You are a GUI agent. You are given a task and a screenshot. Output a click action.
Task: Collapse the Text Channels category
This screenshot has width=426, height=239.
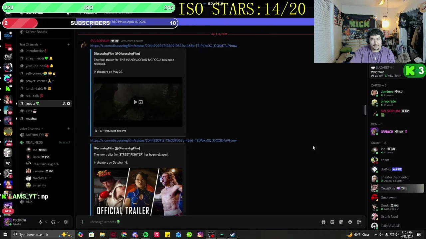click(x=30, y=44)
